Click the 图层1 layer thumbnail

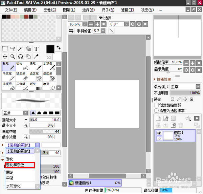[168, 136]
